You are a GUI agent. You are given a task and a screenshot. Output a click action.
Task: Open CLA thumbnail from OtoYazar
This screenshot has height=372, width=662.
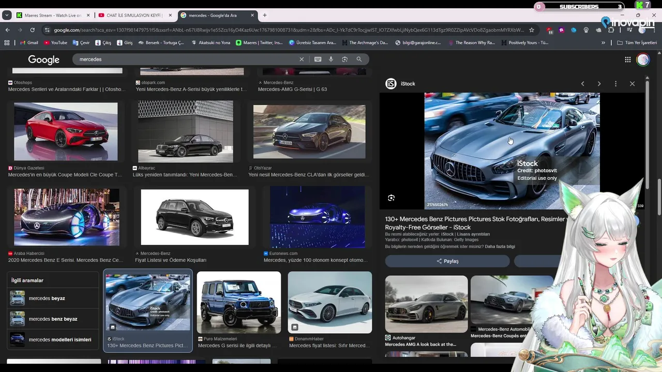tap(309, 132)
